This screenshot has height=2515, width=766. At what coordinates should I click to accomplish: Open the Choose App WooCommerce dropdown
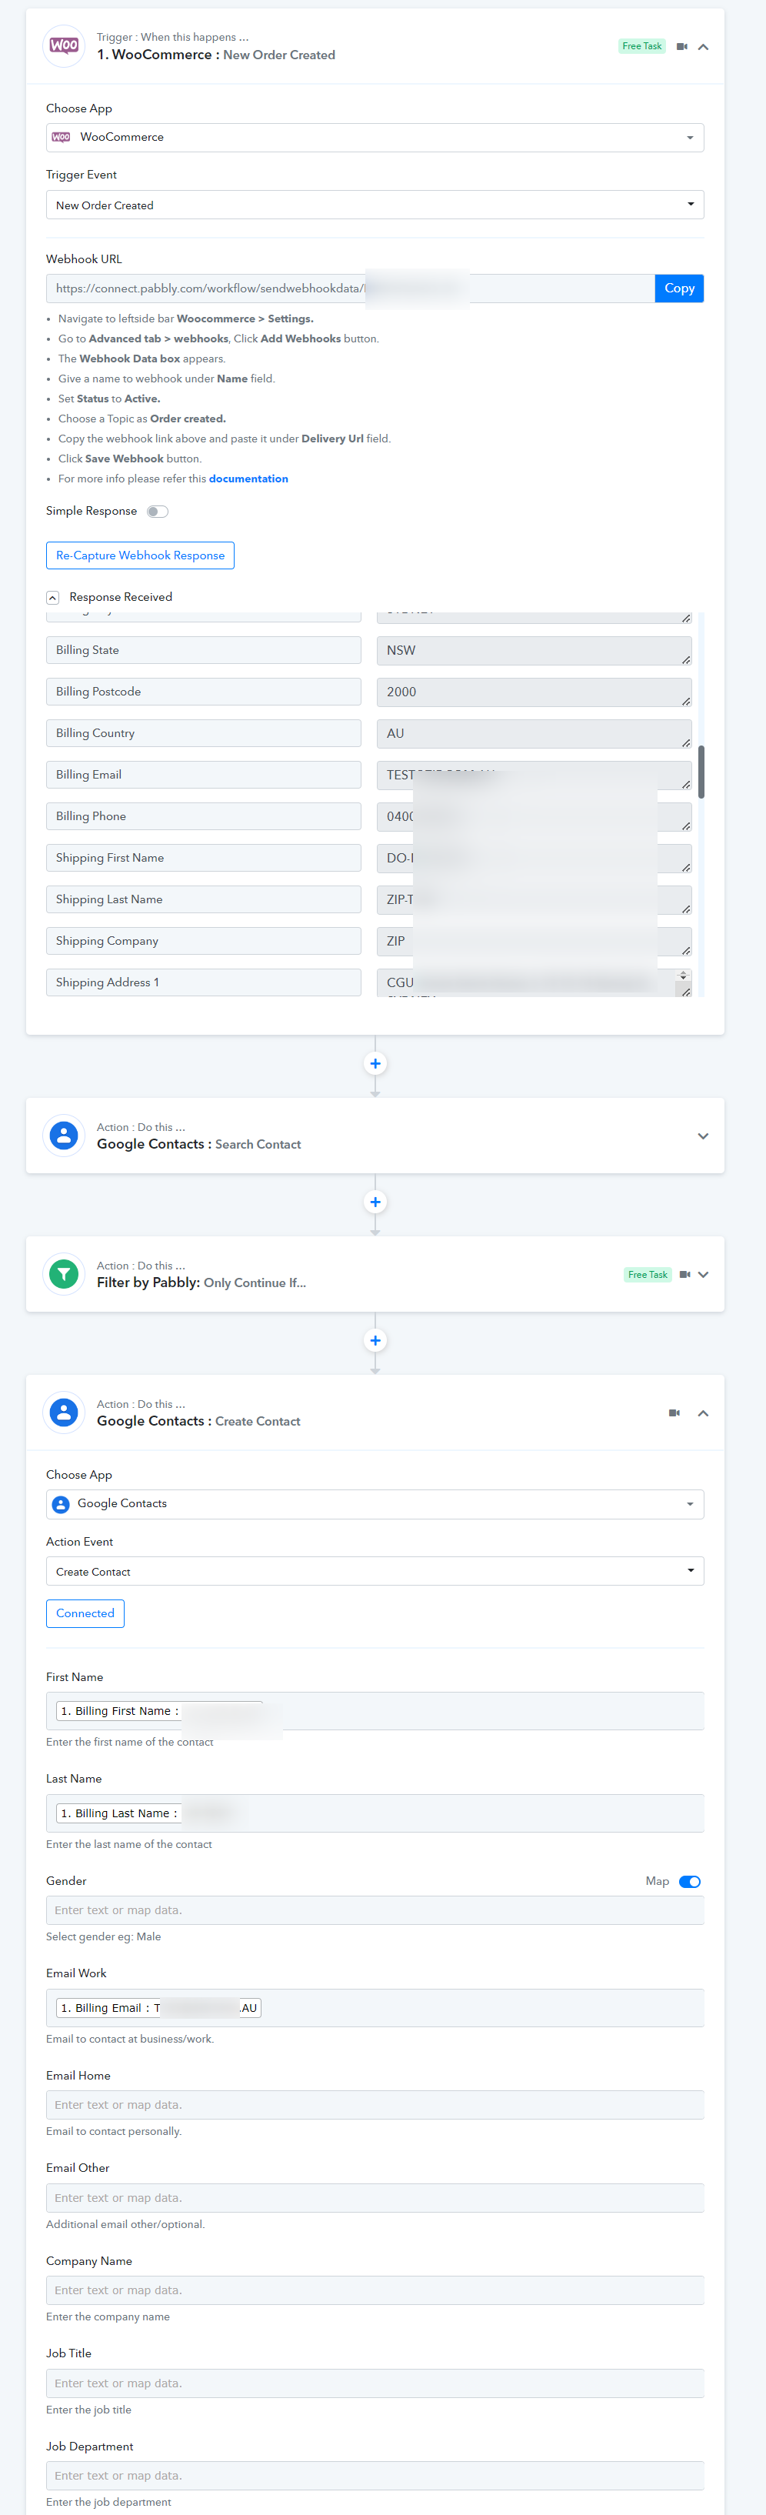tap(375, 138)
